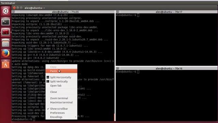
Task: Launch Firefox from the dock
Action: (5, 53)
